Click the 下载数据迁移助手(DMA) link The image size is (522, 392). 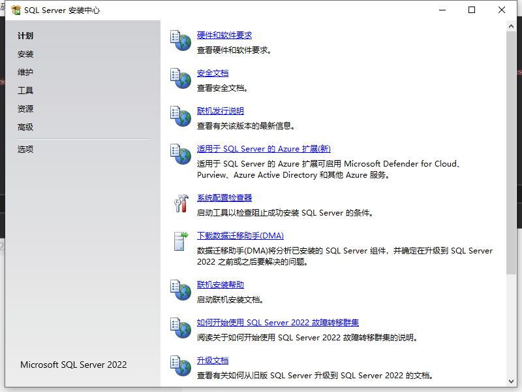(240, 236)
